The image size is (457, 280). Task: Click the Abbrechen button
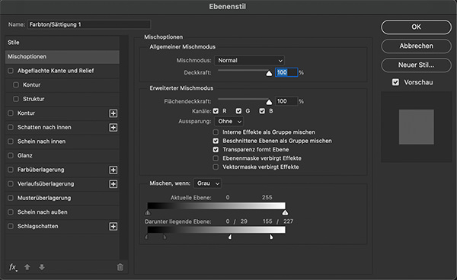coord(416,46)
